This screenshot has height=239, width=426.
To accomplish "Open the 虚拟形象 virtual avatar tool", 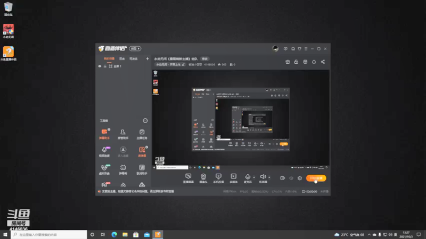I will [104, 169].
